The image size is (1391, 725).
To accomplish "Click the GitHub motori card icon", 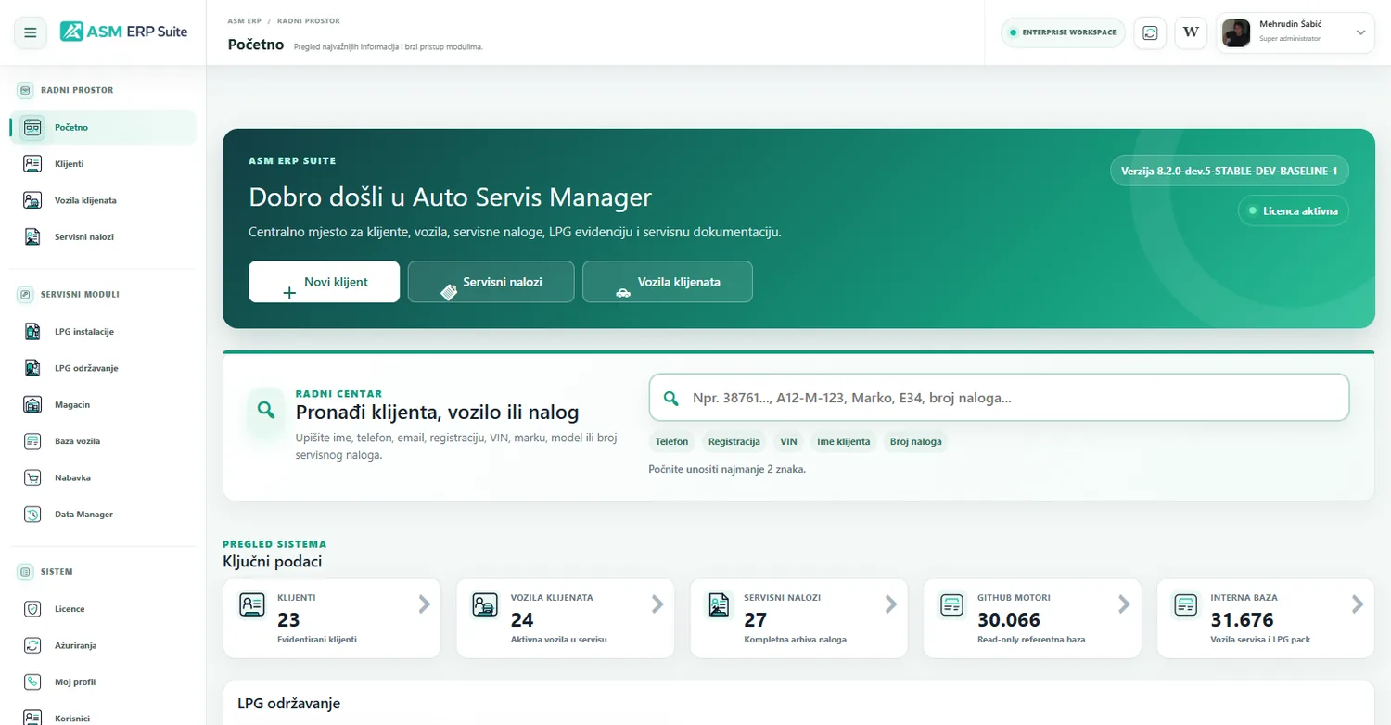I will [951, 605].
